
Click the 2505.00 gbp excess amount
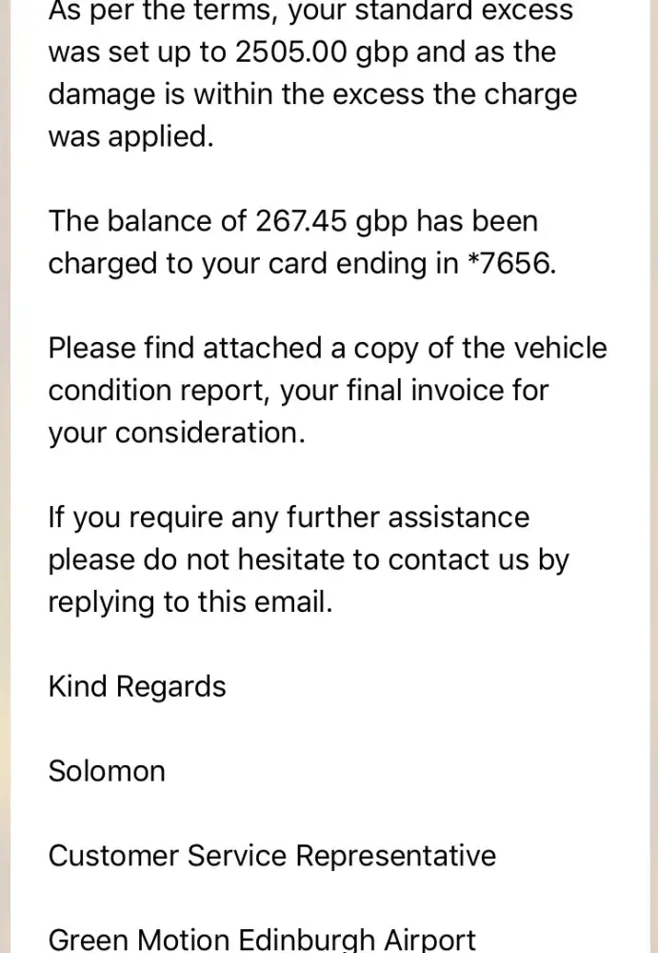[321, 52]
